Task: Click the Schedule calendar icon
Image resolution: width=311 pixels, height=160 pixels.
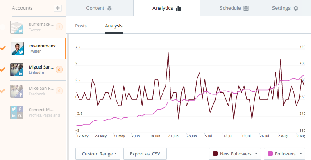Action: tap(246, 8)
